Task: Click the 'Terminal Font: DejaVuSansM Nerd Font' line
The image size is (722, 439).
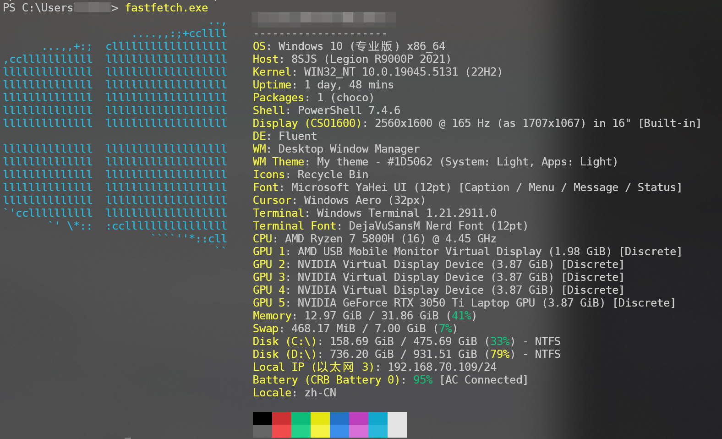Action: [x=390, y=226]
